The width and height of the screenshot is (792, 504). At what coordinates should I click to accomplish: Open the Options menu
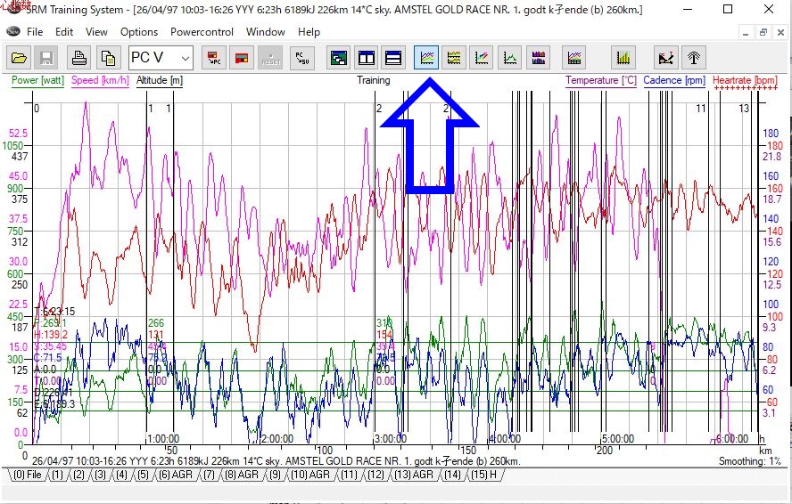139,32
